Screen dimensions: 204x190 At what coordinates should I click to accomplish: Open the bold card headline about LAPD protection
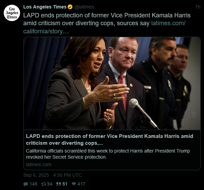pos(109,140)
